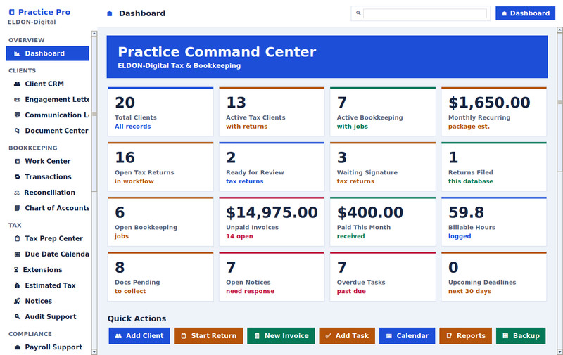
Task: Open the Monthly Recurring $1,650.00 card
Action: pyautogui.click(x=494, y=112)
